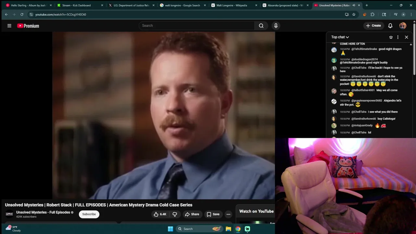Click username @puppiesarepower3682 in chat
Screen dimensions: 416x234
pyautogui.click(x=367, y=101)
